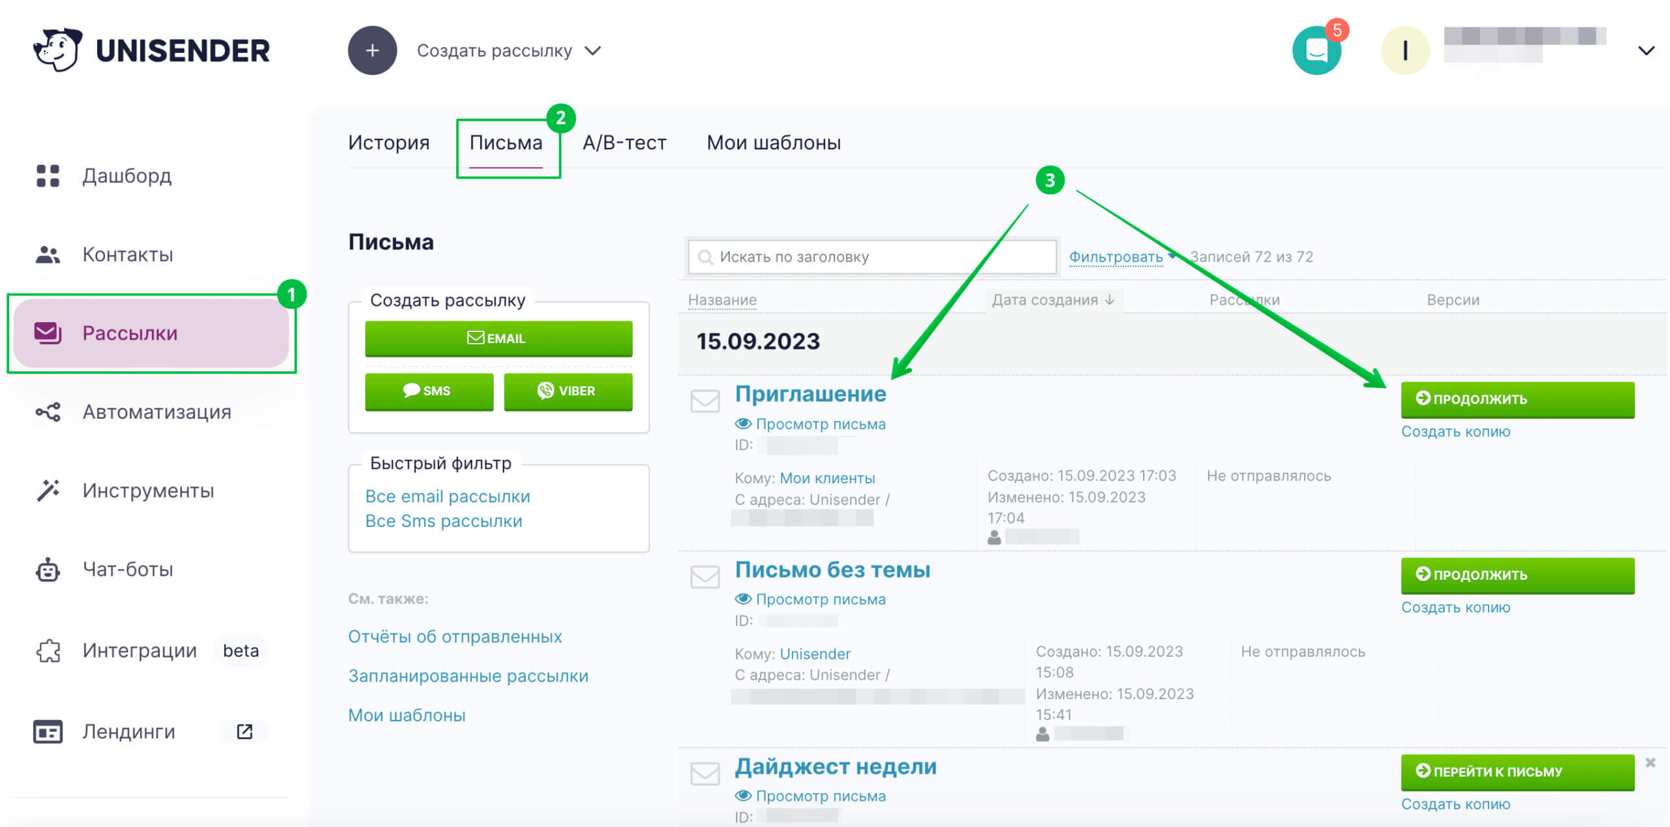The image size is (1670, 827).
Task: Click Перейти к письму for Дайджест недели
Action: [x=1517, y=772]
